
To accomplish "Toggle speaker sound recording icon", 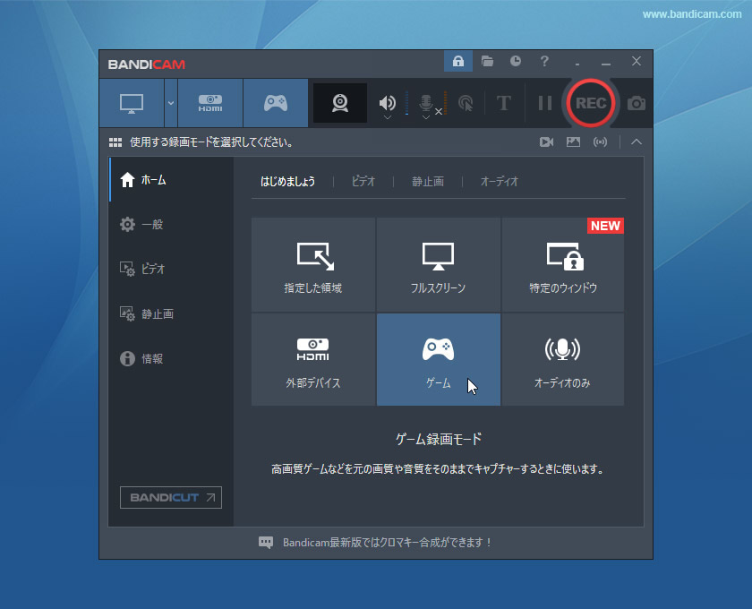I will 387,102.
